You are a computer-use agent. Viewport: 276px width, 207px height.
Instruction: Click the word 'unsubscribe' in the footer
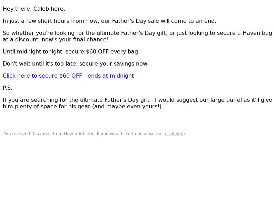tap(150, 134)
